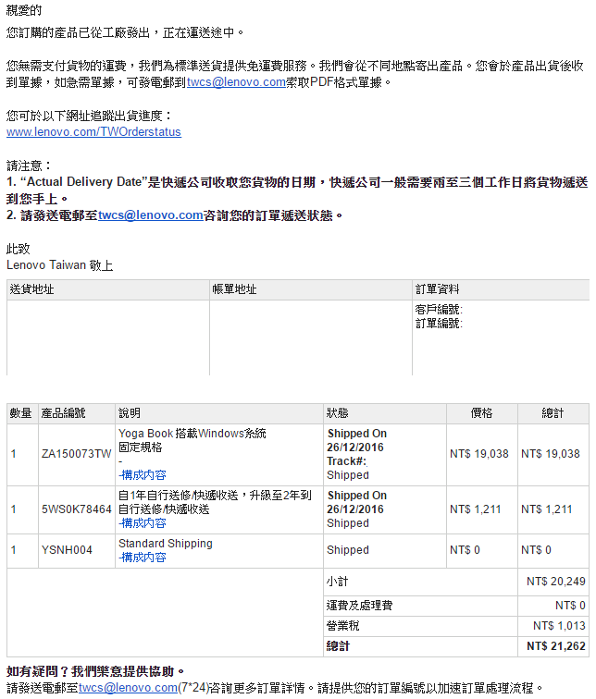Click twcs@lenovo.com link in the footer help line

click(128, 688)
